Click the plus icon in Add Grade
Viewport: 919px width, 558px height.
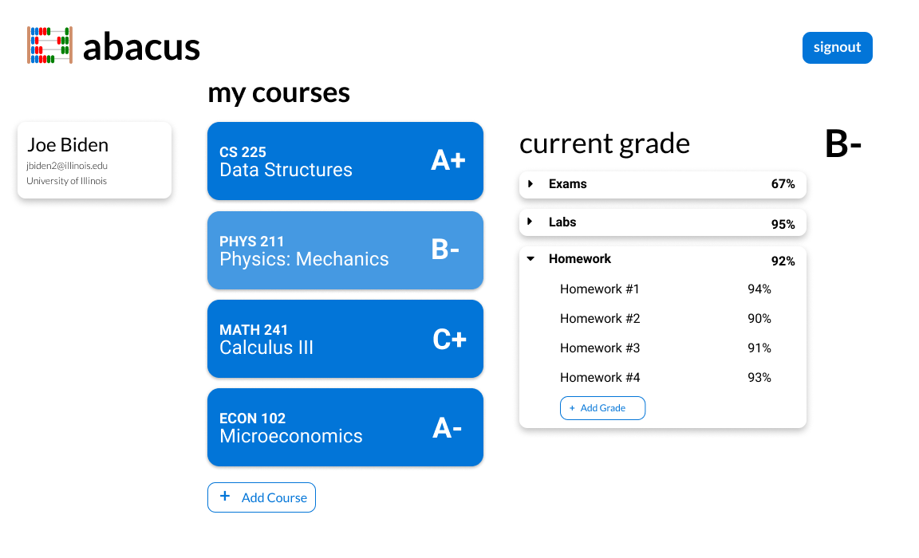(x=572, y=408)
